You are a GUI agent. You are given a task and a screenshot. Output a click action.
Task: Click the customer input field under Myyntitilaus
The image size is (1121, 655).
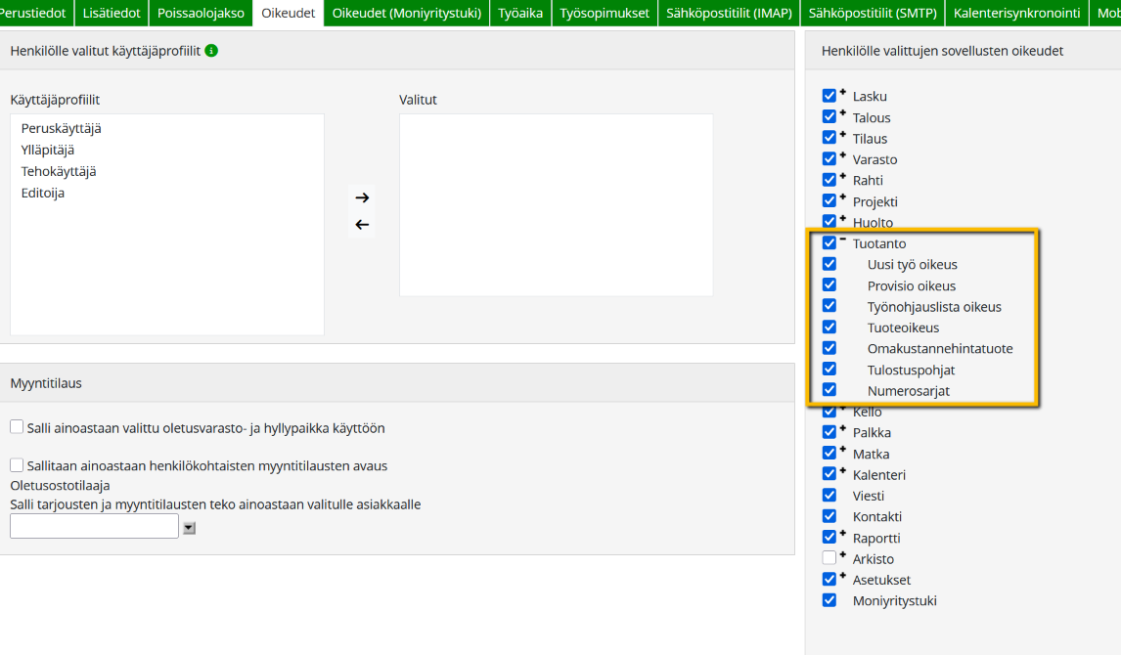tap(94, 526)
